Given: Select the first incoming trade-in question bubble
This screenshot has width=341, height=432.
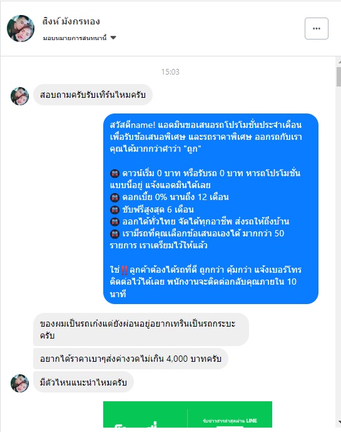Looking at the screenshot, I should click(93, 95).
